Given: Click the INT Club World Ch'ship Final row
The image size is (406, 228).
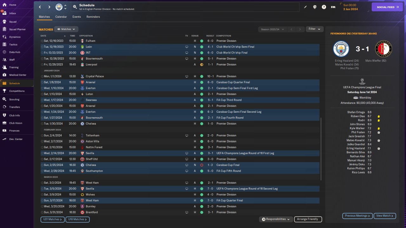Looking at the screenshot, I should click(180, 53).
